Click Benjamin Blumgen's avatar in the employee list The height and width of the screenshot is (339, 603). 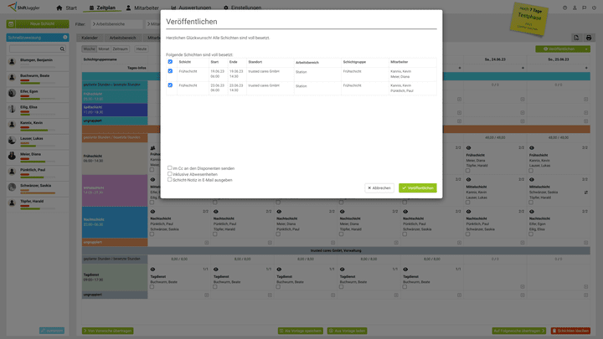tap(13, 61)
